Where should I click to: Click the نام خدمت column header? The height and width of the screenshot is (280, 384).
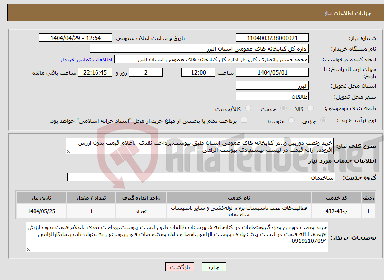click(x=239, y=198)
